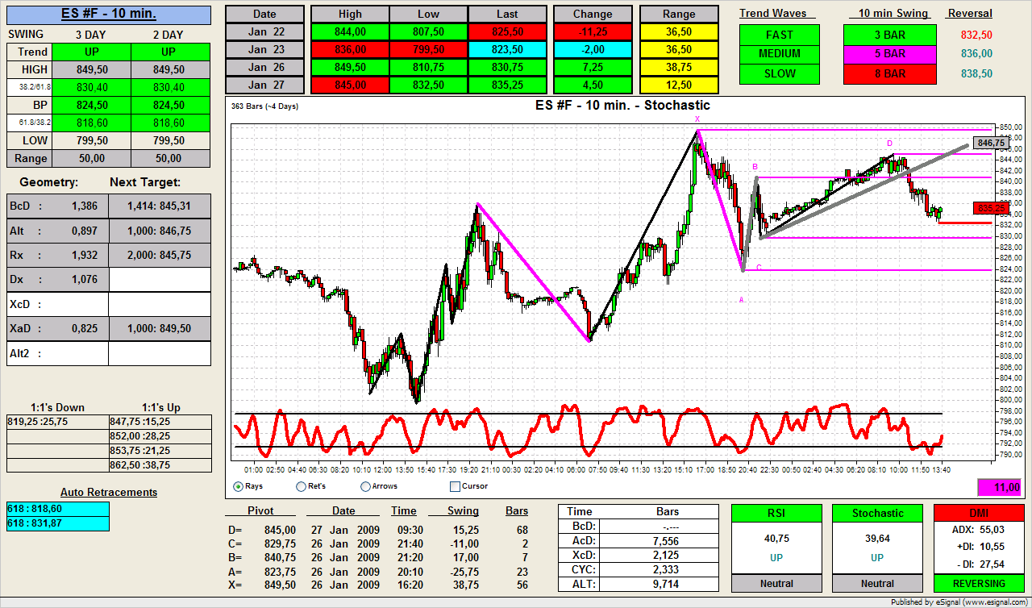Select the Ret's radio button
The width and height of the screenshot is (1032, 608).
click(x=302, y=486)
